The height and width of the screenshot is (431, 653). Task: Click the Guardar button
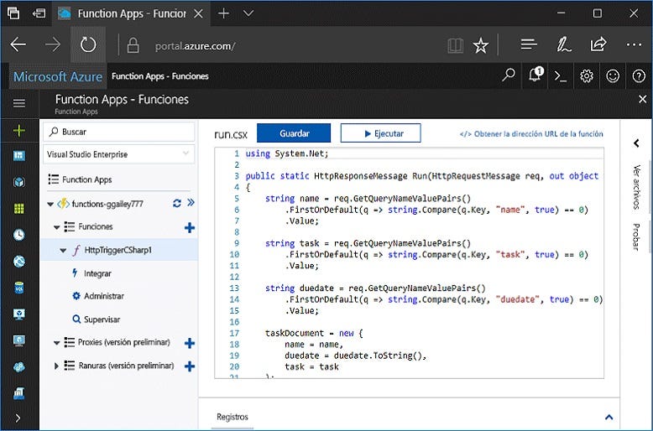click(x=294, y=133)
